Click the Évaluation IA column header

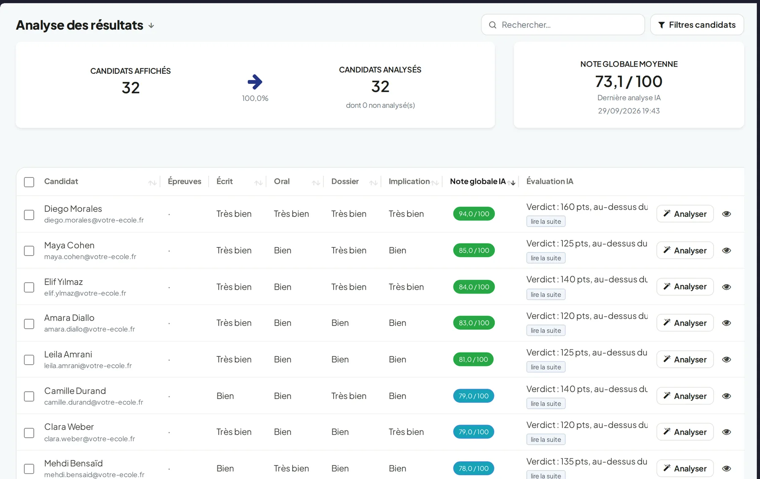(x=550, y=181)
